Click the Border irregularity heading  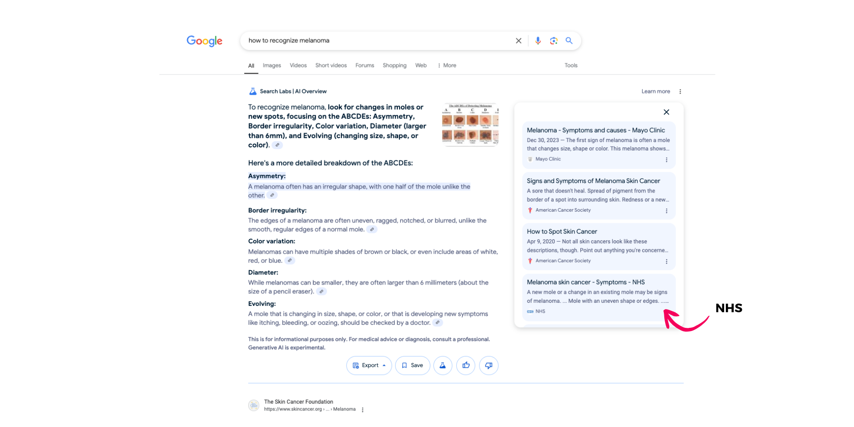pyautogui.click(x=277, y=210)
